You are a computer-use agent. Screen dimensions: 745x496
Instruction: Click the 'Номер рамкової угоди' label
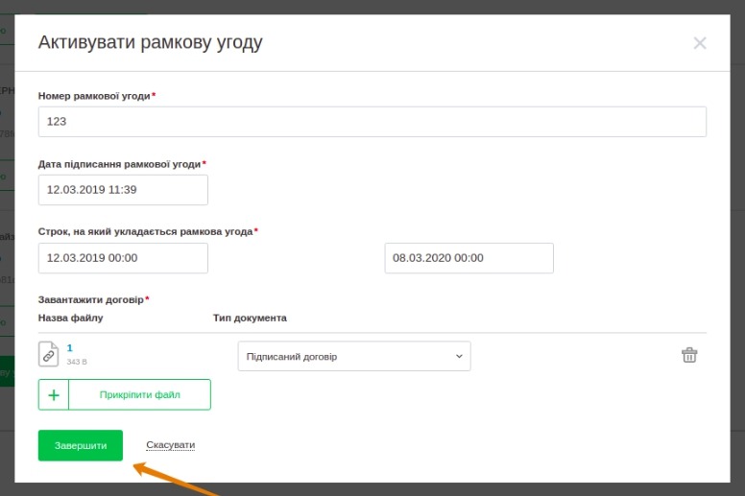(94, 96)
